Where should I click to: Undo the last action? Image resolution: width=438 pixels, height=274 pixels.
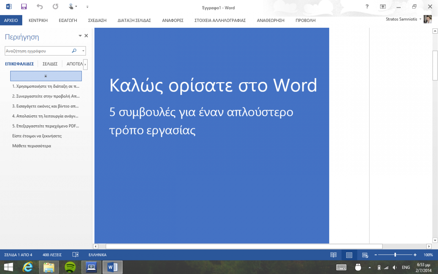coord(40,7)
